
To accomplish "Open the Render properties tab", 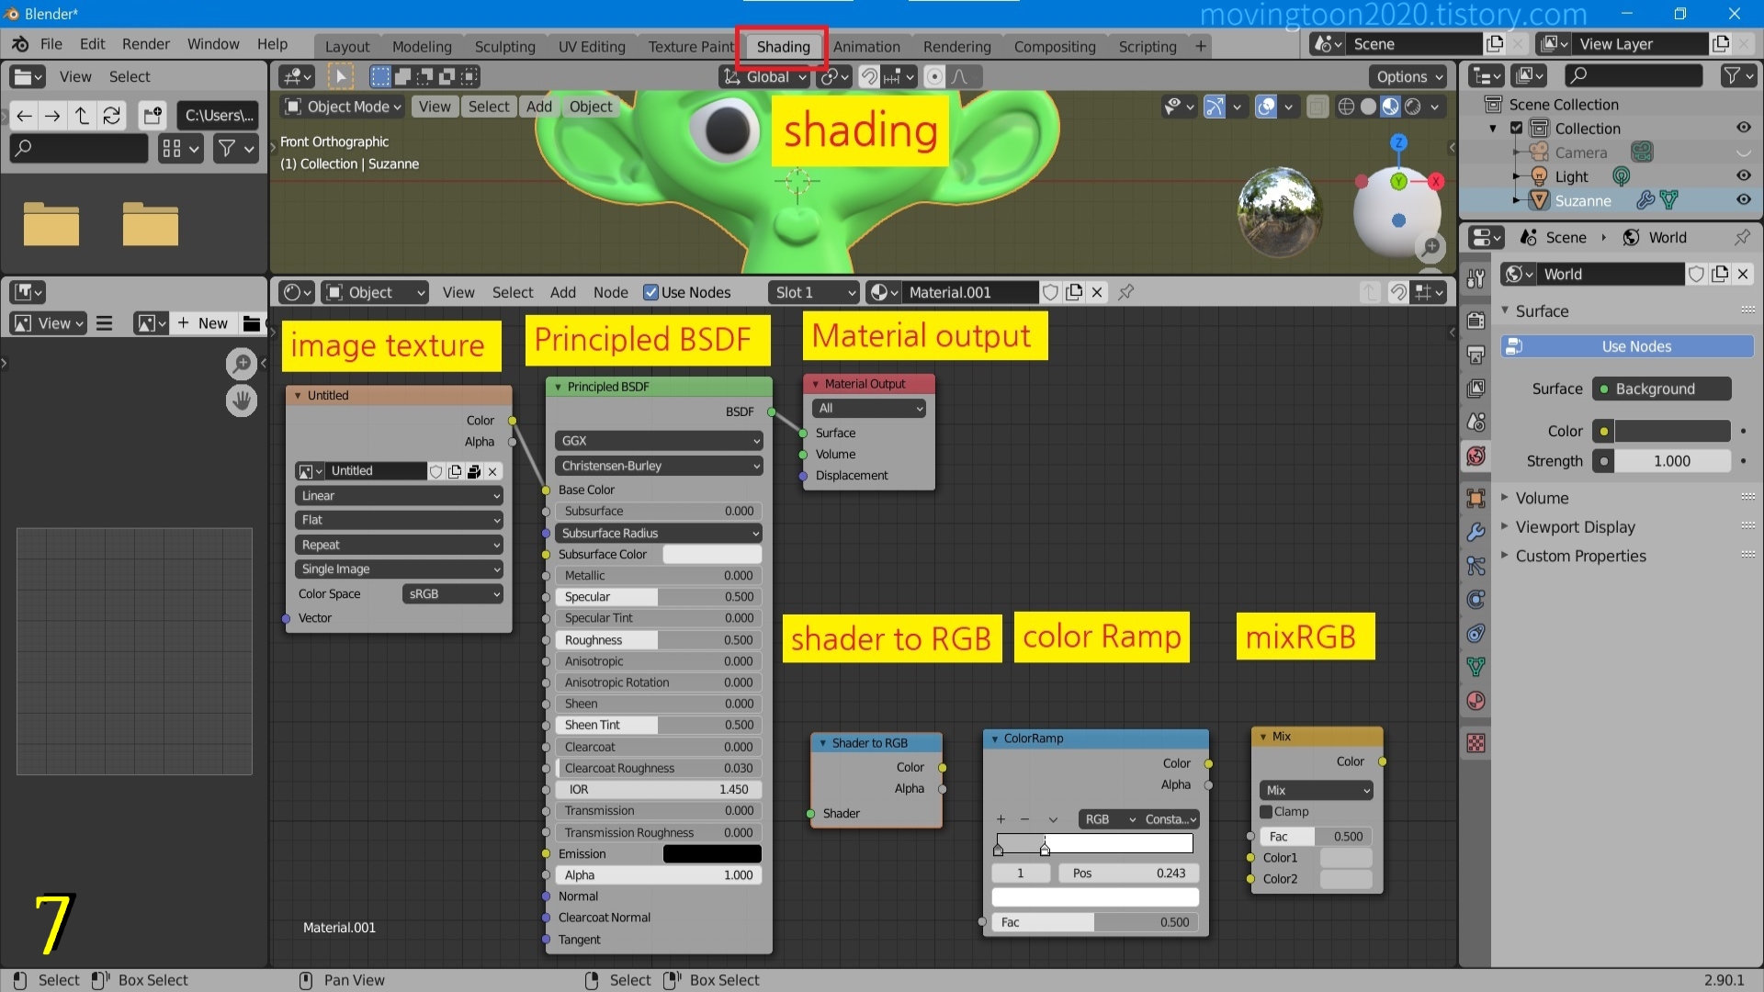I will [x=1476, y=321].
